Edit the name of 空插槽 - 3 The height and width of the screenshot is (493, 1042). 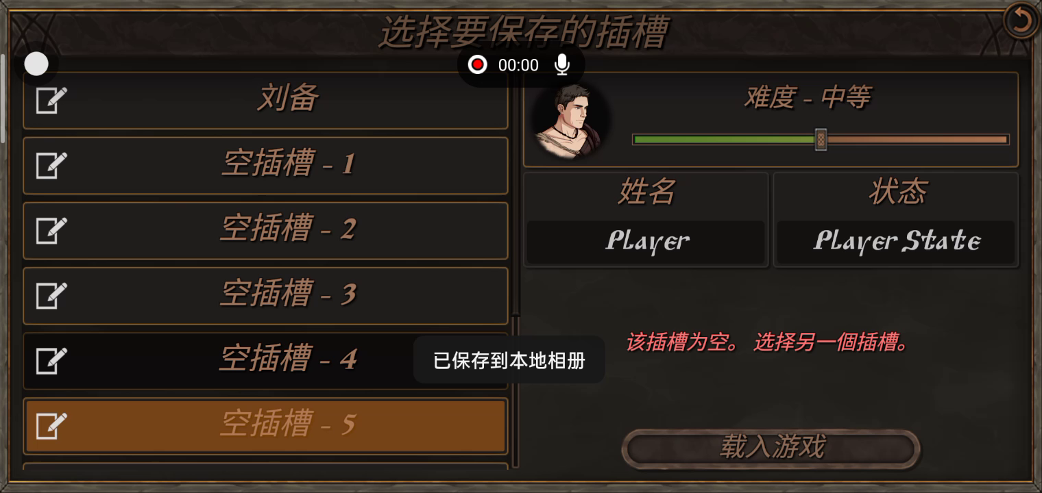51,295
